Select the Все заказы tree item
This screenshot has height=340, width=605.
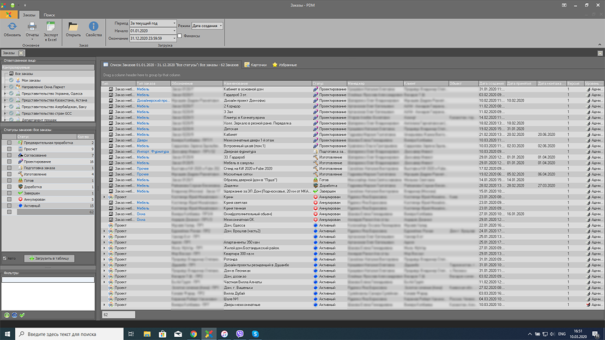[24, 74]
